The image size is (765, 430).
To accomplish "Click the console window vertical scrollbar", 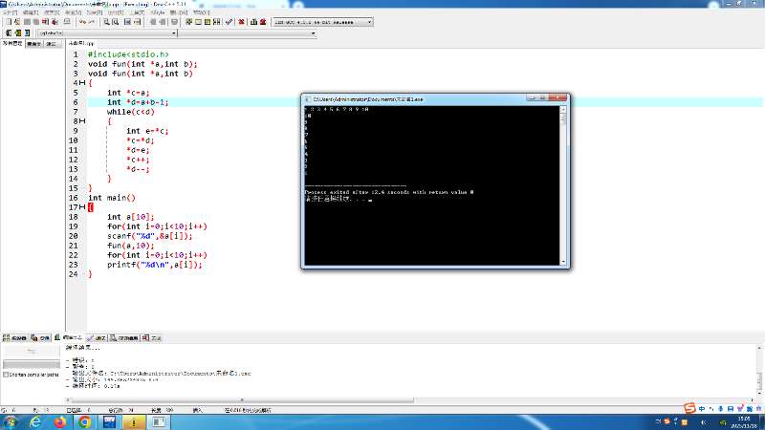I will click(x=563, y=185).
